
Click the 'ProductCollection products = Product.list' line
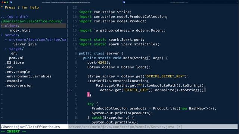[154, 108]
